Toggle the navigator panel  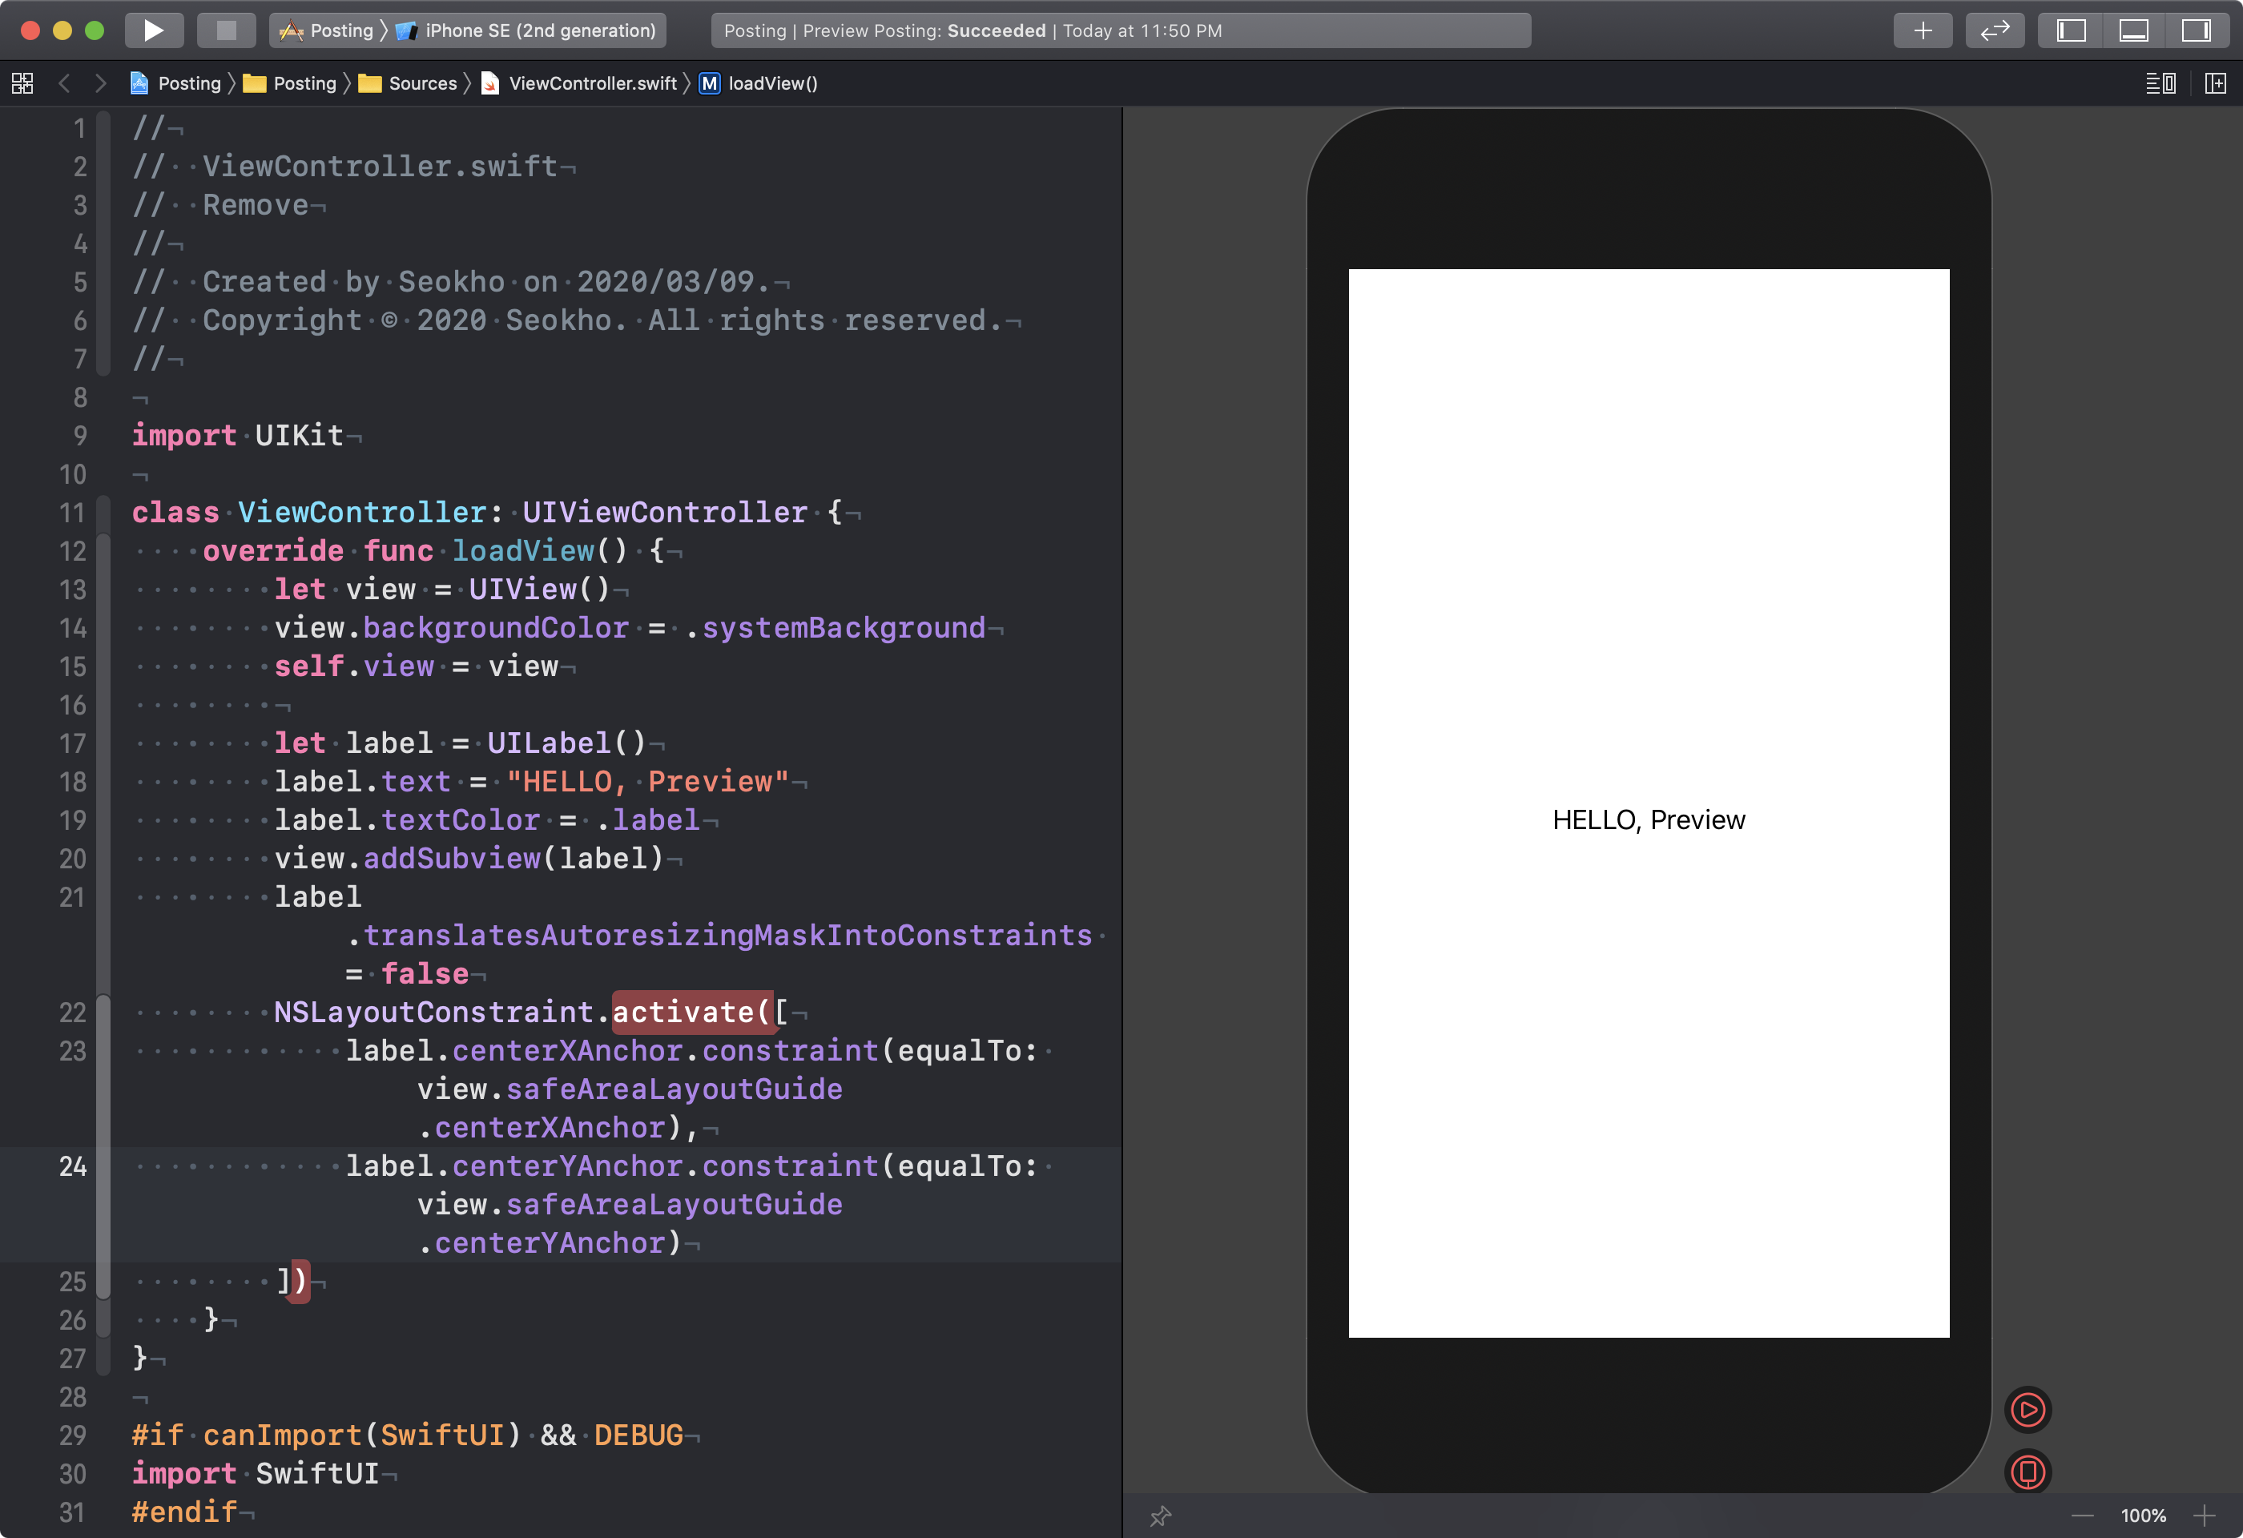pos(2072,30)
